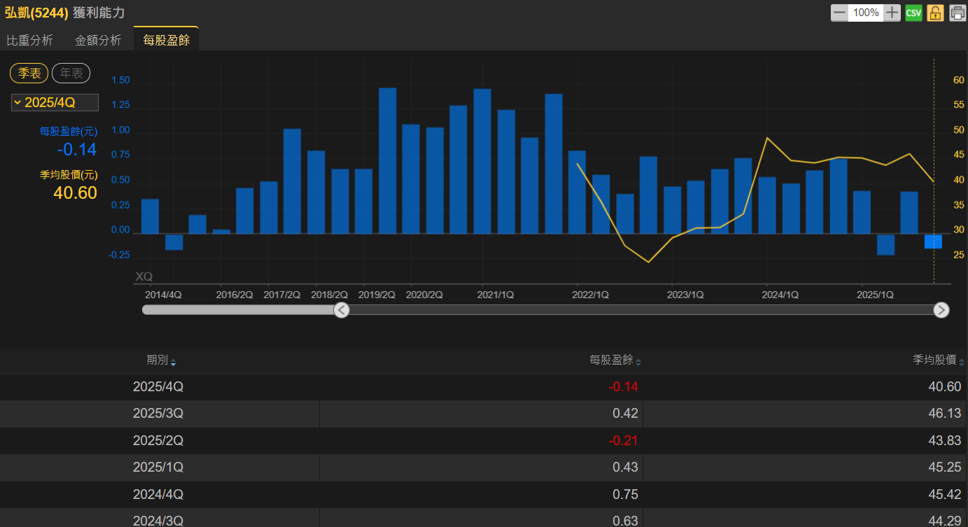Select the 季表 quarterly view toggle

[29, 73]
